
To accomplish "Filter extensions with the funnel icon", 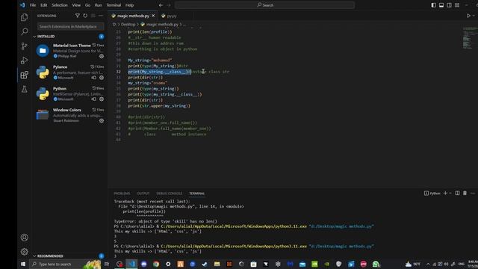I will [x=78, y=16].
